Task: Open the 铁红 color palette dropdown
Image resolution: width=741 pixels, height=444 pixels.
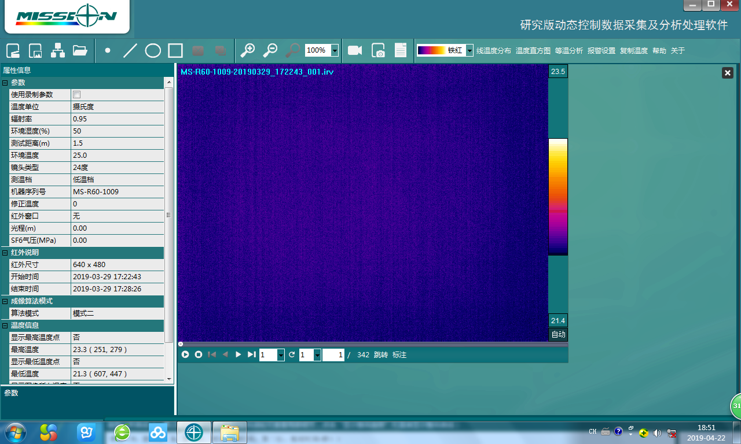Action: coord(469,51)
